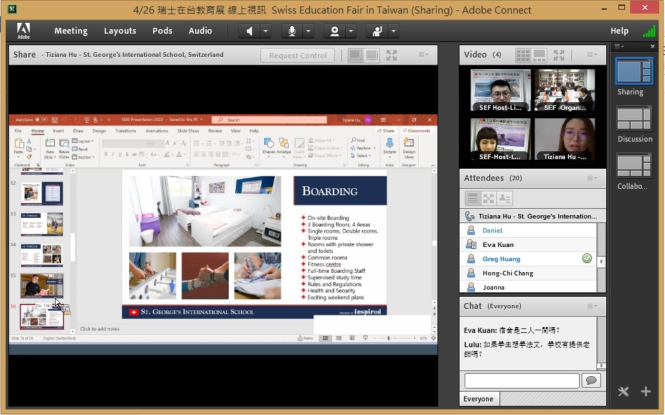The height and width of the screenshot is (415, 665).
Task: Click the webcam icon in toolbar
Action: (335, 31)
